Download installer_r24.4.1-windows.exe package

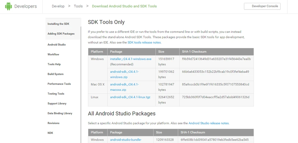click(x=131, y=59)
